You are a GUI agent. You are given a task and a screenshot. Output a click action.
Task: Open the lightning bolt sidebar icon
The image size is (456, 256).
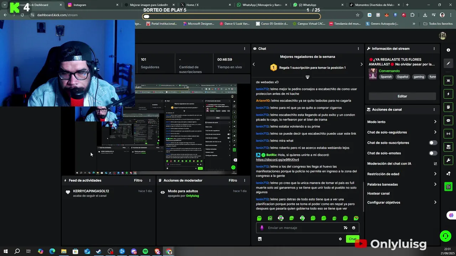449,94
